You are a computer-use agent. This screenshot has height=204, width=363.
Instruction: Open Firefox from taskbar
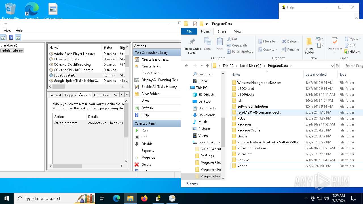click(144, 198)
